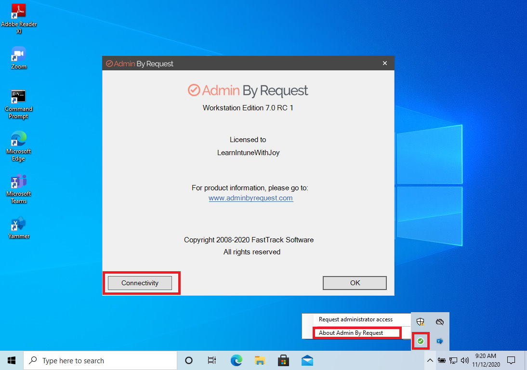Click the Copyright 2008-2020 FastTrack Software text
This screenshot has height=370, width=527.
[249, 240]
